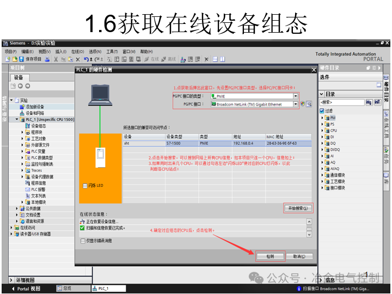392x294 pixels.
Task: Click the Save project disk icon
Action: pos(21,59)
